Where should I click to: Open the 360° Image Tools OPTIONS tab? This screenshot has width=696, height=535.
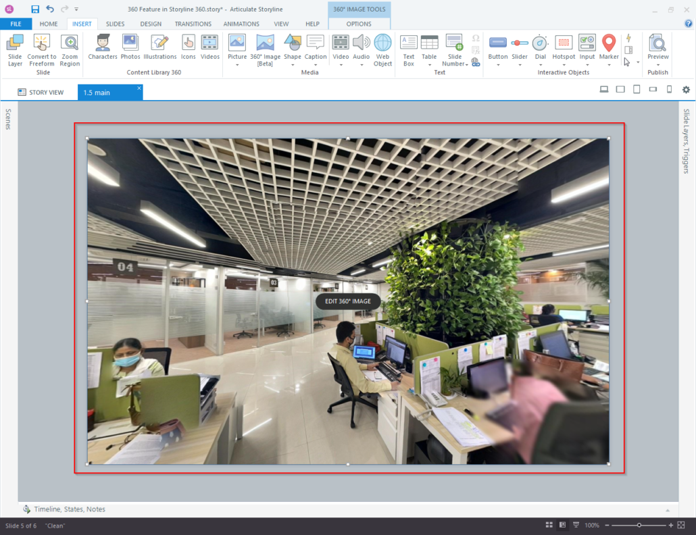[359, 23]
